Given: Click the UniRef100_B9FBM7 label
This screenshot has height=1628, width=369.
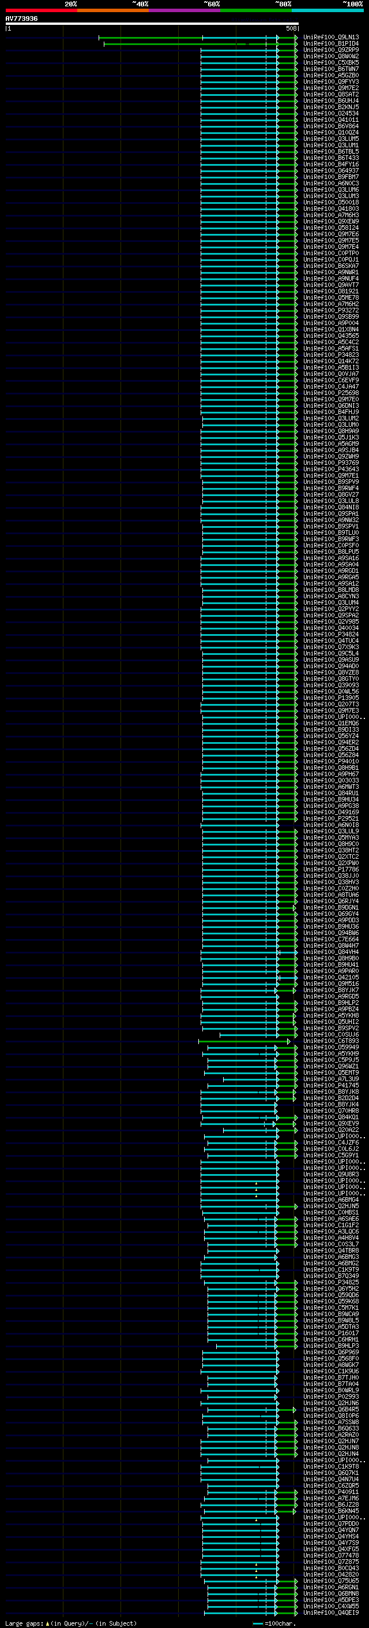Looking at the screenshot, I should point(331,177).
